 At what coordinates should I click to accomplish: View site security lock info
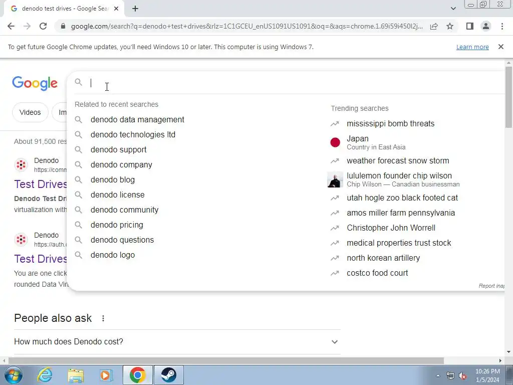pos(63,26)
